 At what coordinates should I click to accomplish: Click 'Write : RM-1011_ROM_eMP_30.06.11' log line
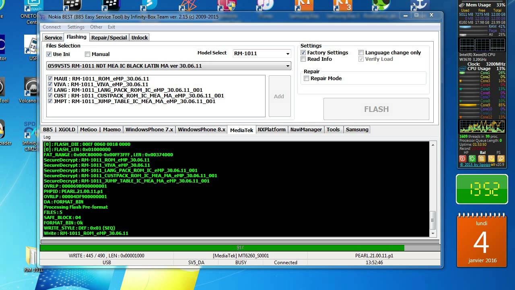[86, 233]
